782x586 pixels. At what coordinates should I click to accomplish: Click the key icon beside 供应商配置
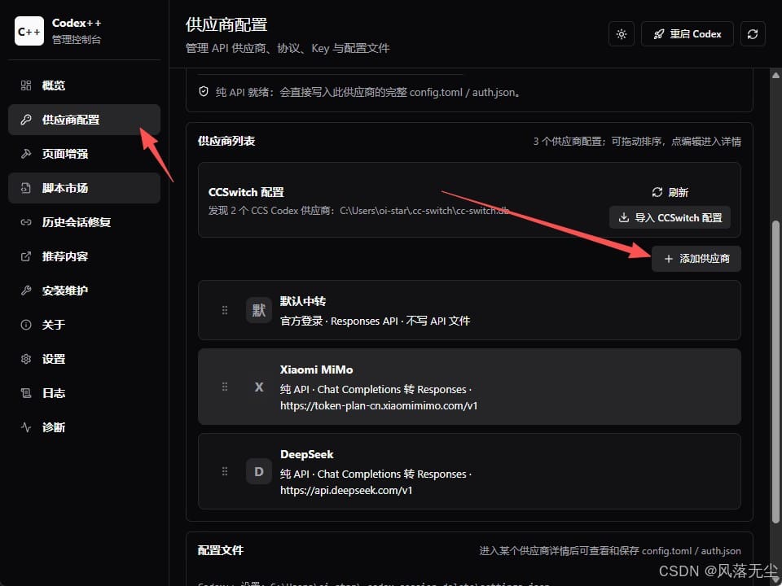tap(26, 120)
